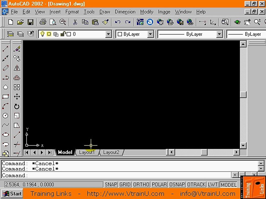Click the Stretch tool
This screenshot has width=266, height=199.
point(17,125)
